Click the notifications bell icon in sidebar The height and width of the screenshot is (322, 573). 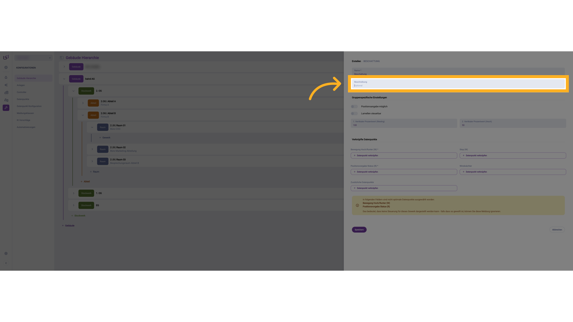click(6, 78)
